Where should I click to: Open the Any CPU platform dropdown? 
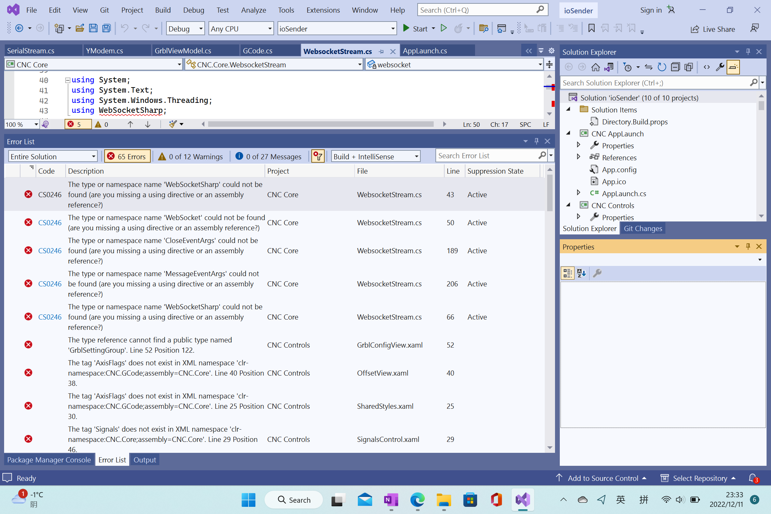coord(241,29)
